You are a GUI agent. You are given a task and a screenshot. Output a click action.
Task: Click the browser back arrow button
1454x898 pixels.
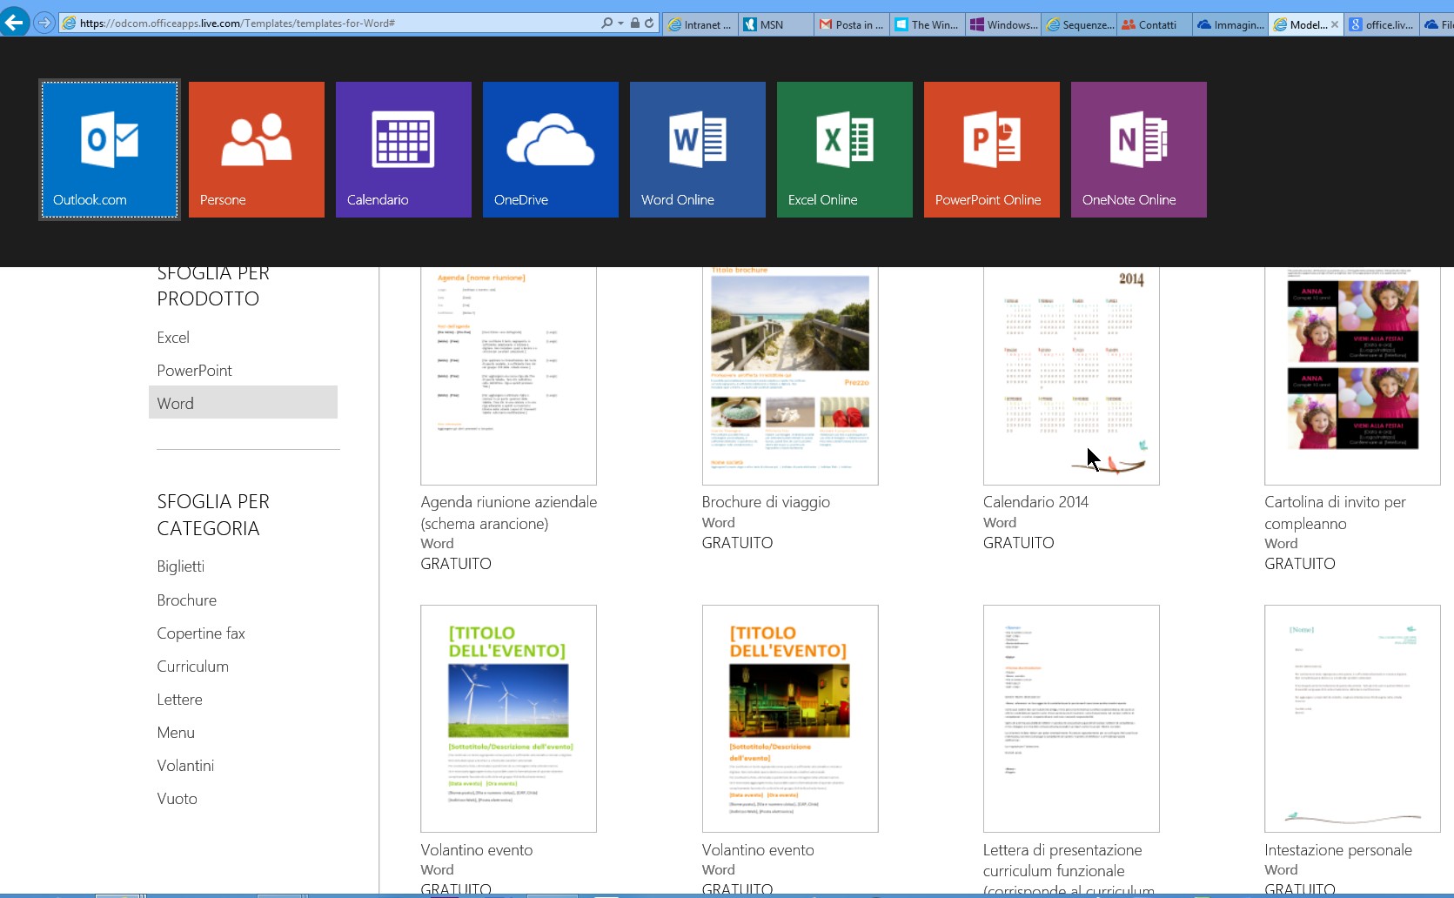pyautogui.click(x=15, y=23)
